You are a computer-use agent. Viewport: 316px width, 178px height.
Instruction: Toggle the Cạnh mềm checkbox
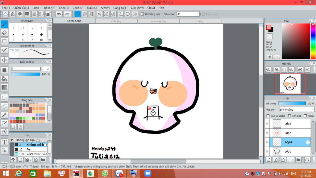203,14
